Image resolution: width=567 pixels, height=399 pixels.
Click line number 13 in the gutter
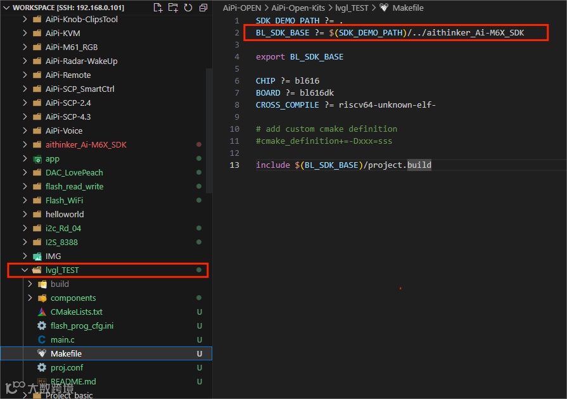click(x=234, y=165)
